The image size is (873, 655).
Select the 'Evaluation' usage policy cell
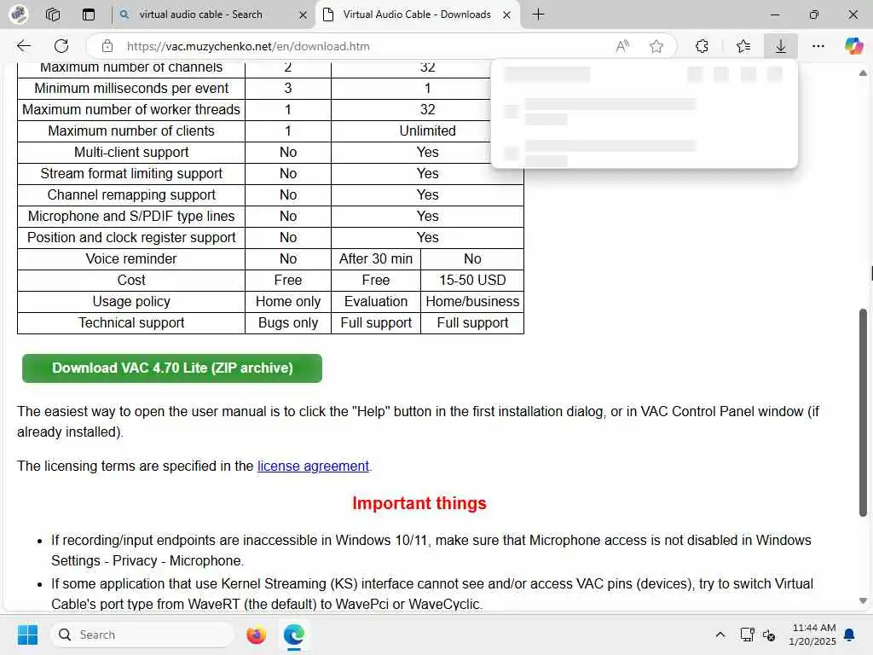pos(376,301)
